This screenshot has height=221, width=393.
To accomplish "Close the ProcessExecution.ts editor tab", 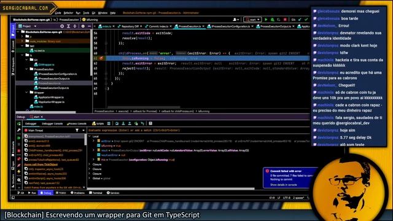I will tap(203, 26).
